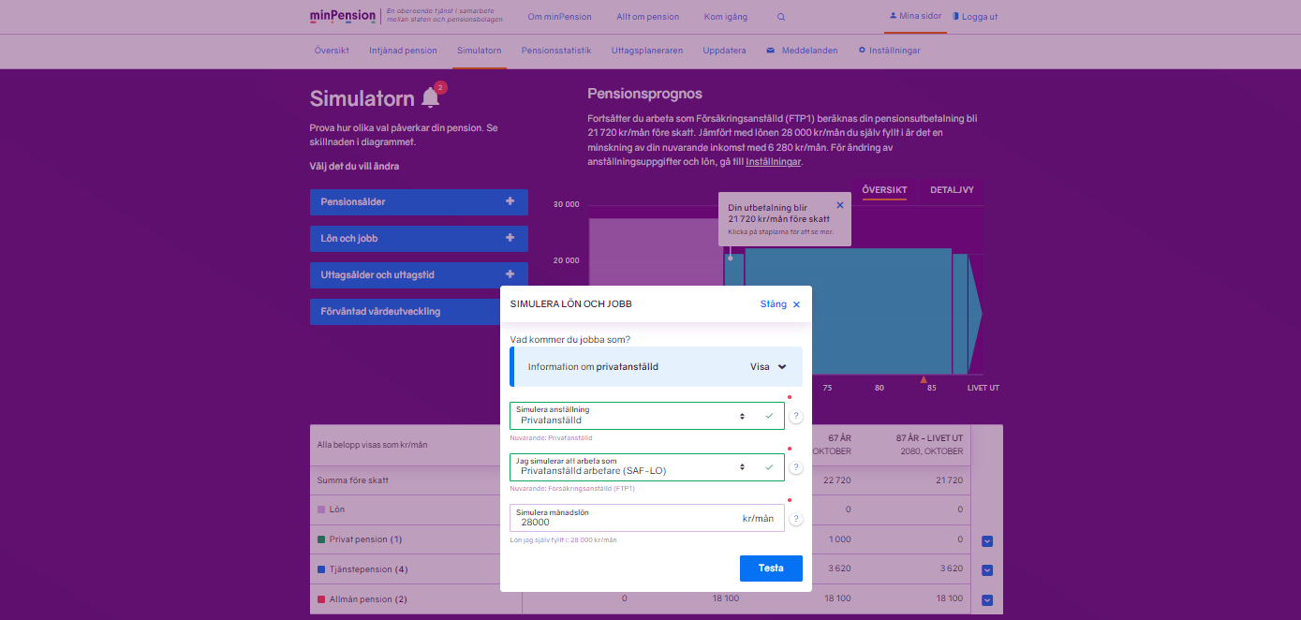Click help icon beside Simulera månadslön
The width and height of the screenshot is (1301, 620).
795,519
